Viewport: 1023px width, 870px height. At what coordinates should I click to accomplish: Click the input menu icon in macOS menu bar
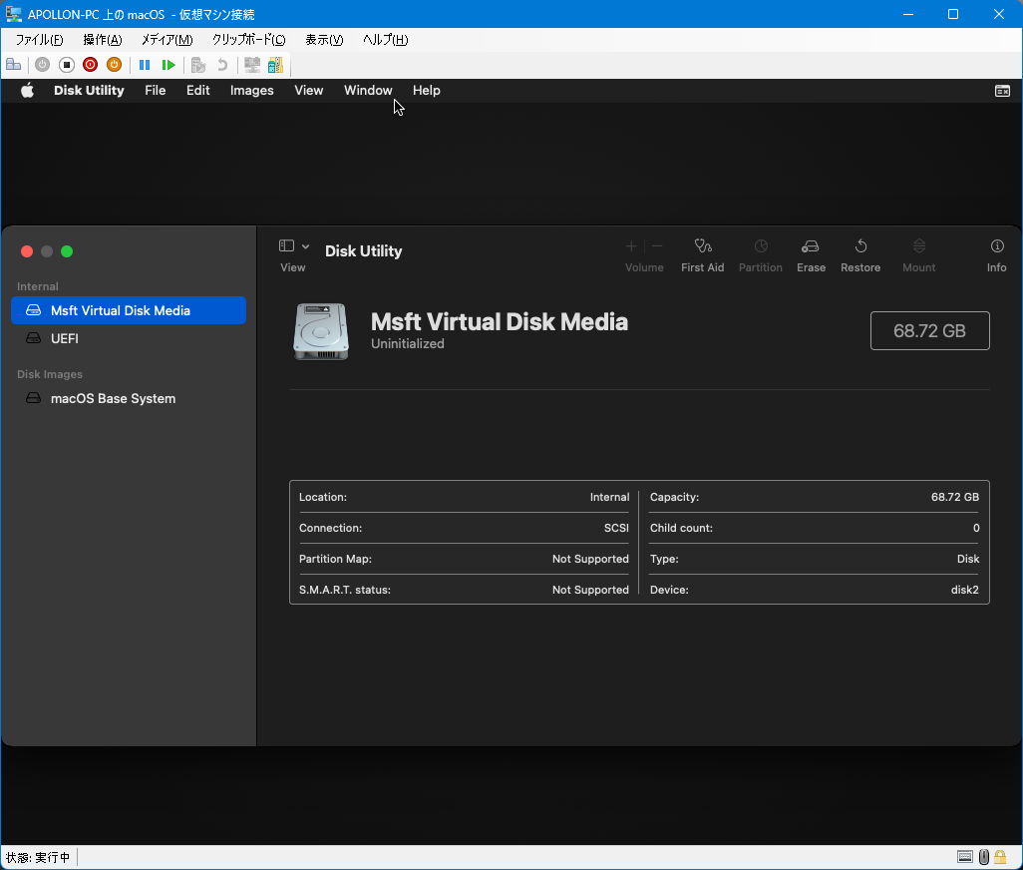coord(1002,91)
